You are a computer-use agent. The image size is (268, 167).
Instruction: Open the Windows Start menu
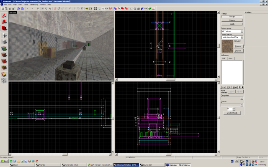[5, 160]
